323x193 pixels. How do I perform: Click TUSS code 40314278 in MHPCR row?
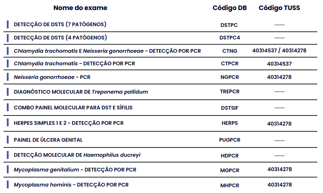point(280,184)
